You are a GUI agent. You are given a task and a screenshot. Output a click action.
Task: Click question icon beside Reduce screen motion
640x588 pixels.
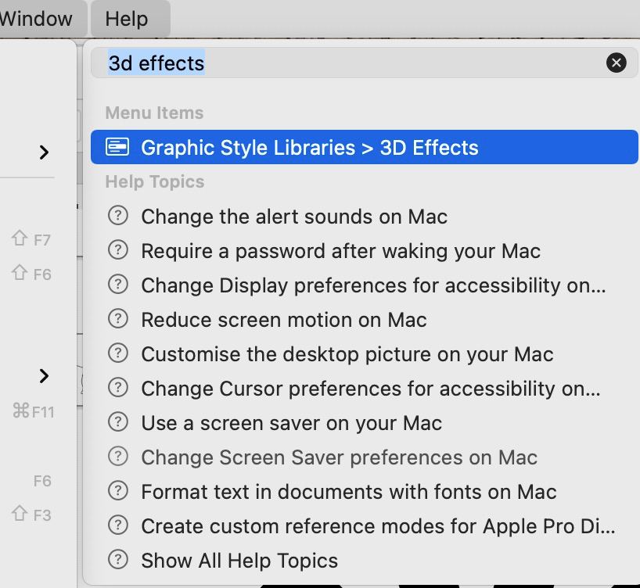[x=118, y=319]
